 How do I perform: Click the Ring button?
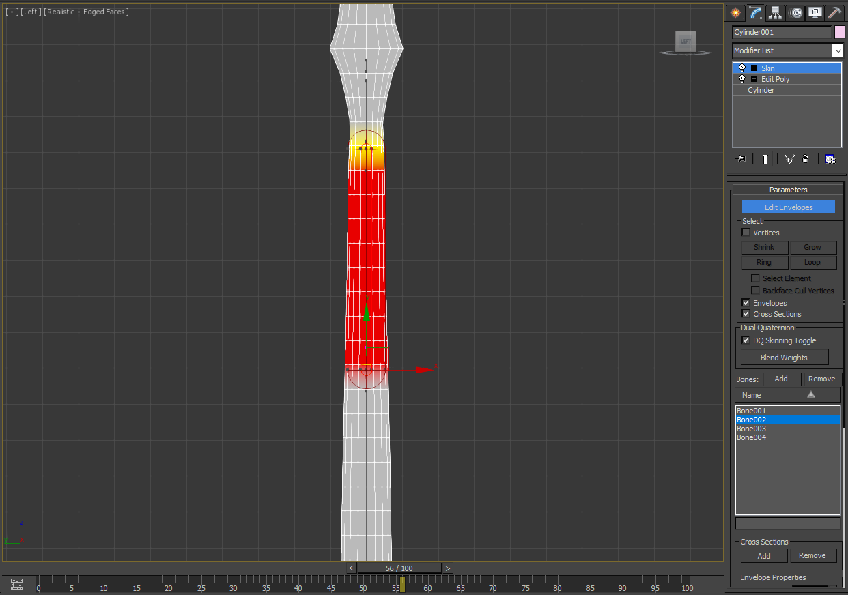[x=764, y=262]
